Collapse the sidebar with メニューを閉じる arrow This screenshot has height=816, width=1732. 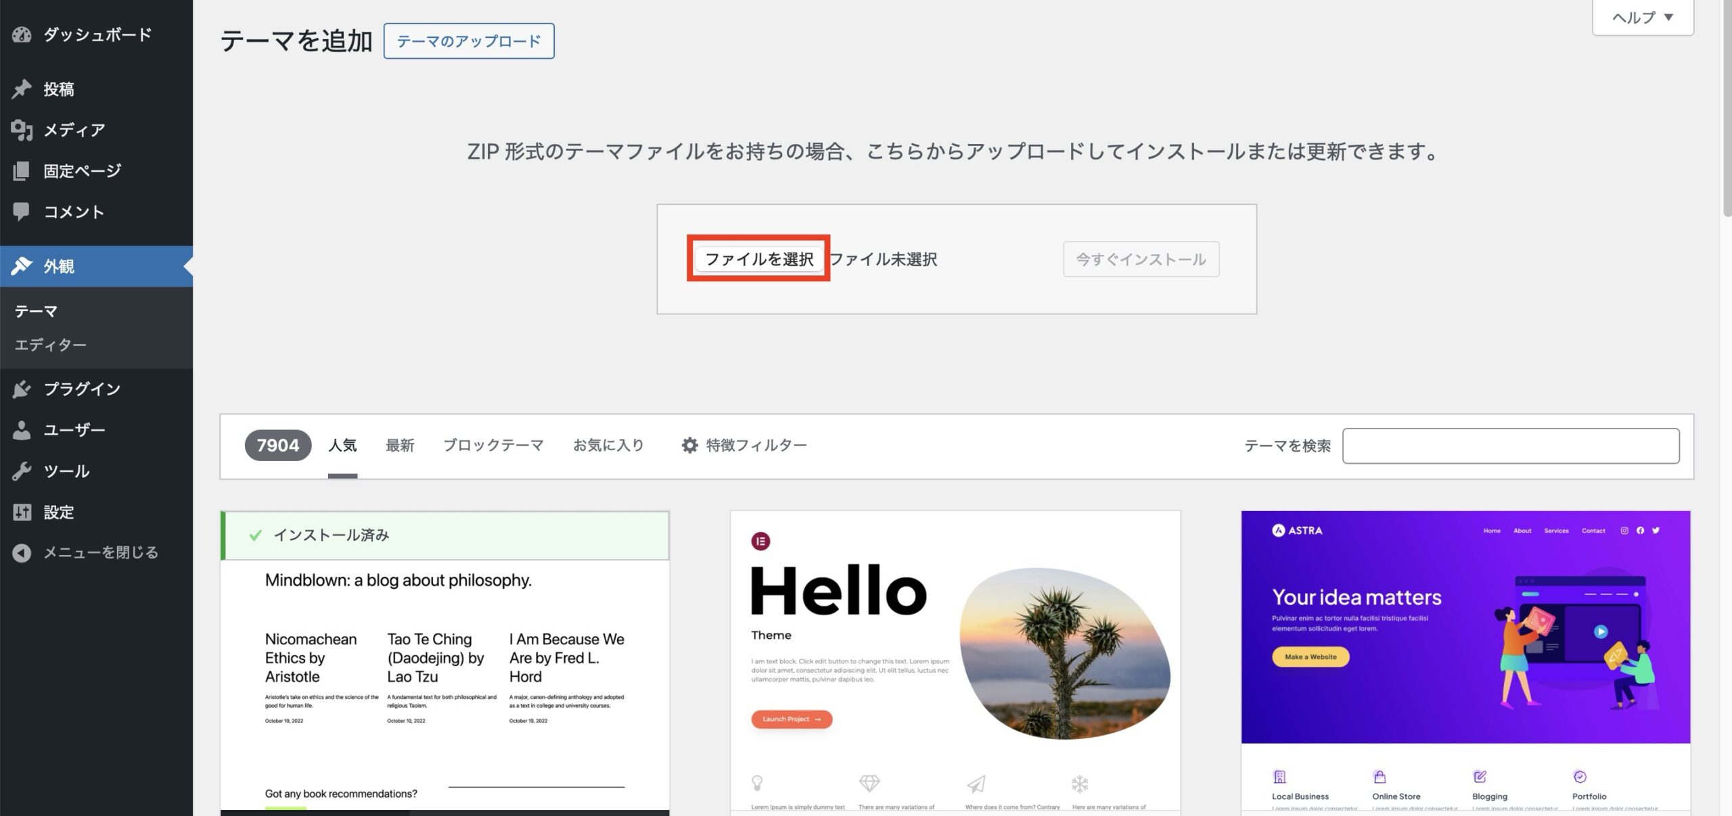22,552
